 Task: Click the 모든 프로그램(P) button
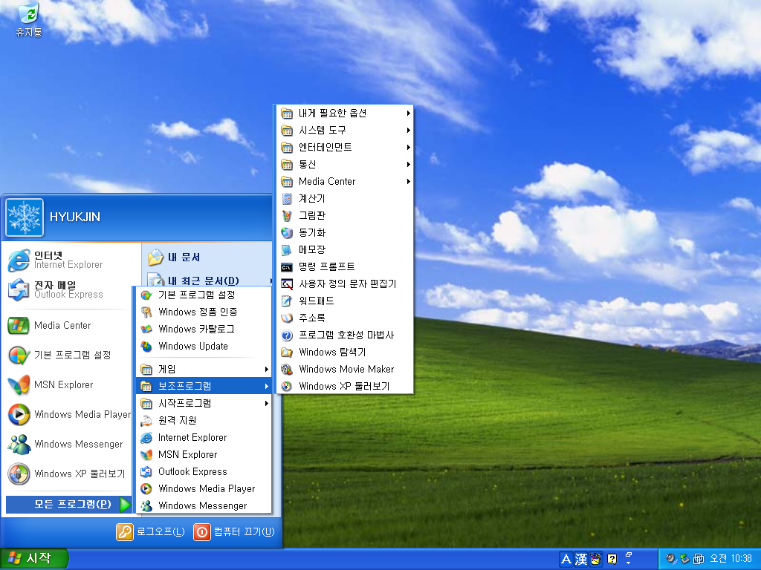pos(68,504)
